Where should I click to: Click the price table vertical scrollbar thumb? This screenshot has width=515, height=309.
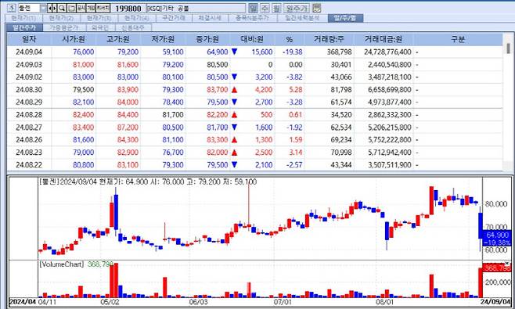point(508,49)
